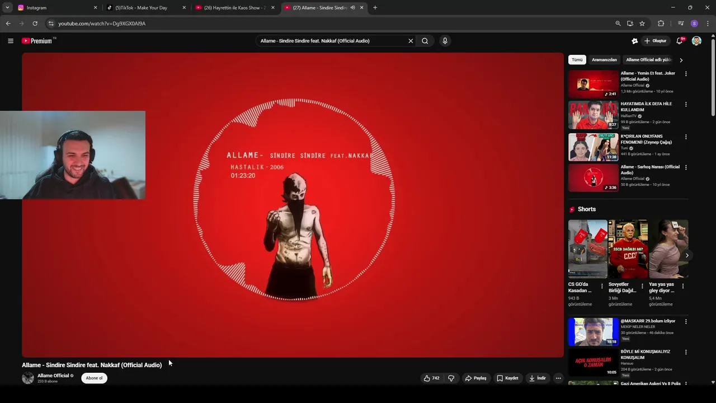Mute the playing Allame tab speaker icon
716x403 pixels.
(x=352, y=8)
